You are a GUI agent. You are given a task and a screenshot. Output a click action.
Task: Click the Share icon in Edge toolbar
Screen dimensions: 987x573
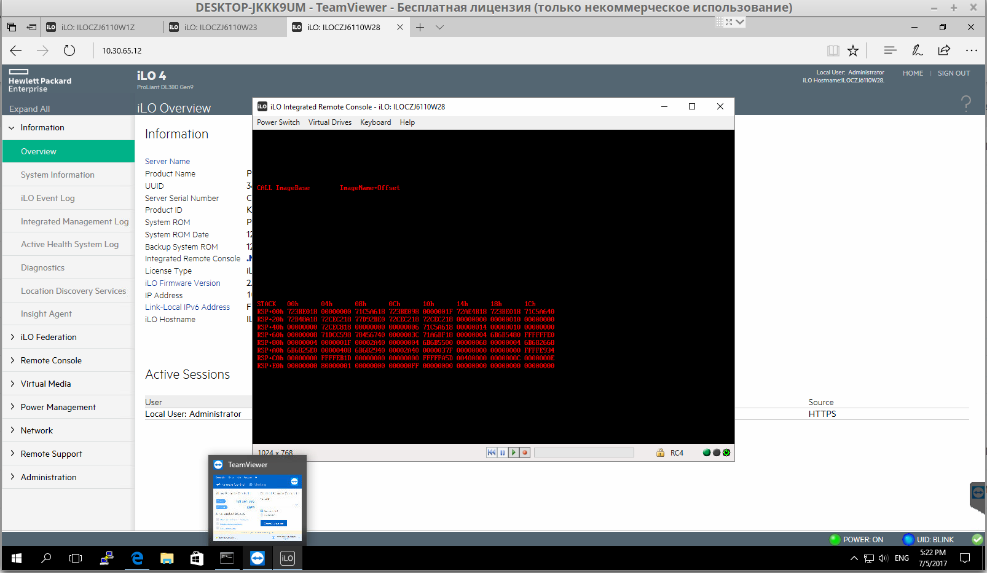944,50
